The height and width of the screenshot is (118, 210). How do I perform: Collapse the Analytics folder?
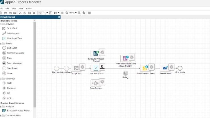click(1, 107)
